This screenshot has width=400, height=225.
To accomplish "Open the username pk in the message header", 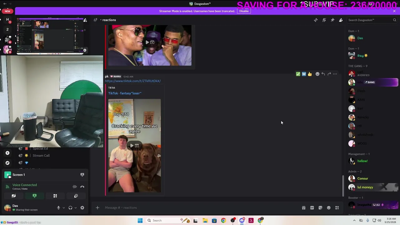I will 107,77.
